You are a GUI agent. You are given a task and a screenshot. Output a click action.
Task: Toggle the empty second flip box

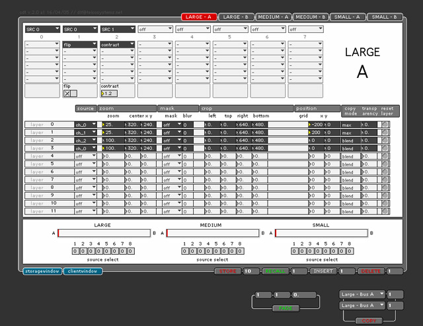(73, 94)
